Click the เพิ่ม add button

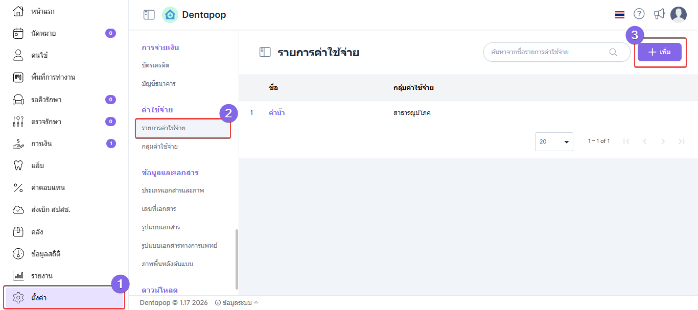[659, 52]
